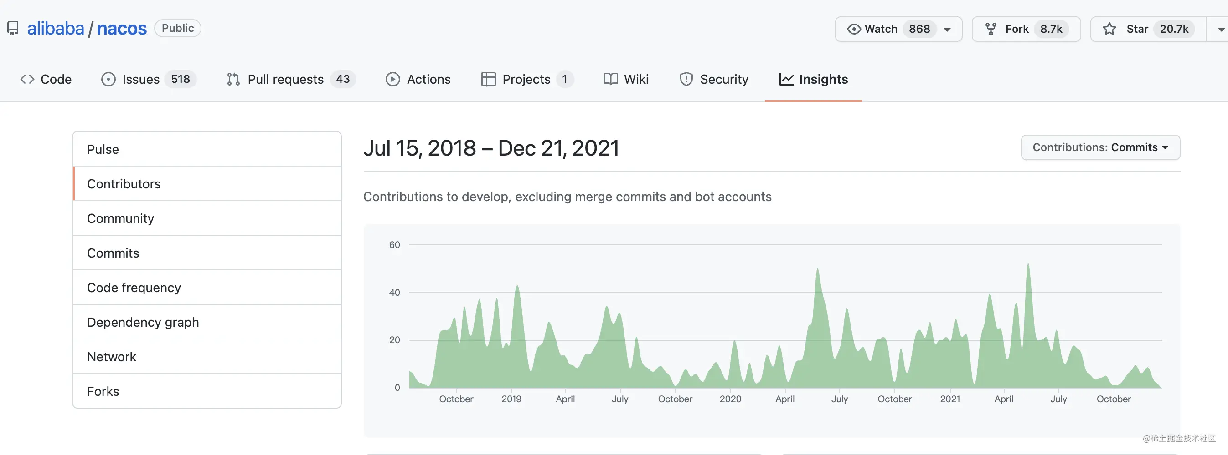The height and width of the screenshot is (455, 1228).
Task: Click the 2021 label on the chart axis
Action: coord(950,399)
